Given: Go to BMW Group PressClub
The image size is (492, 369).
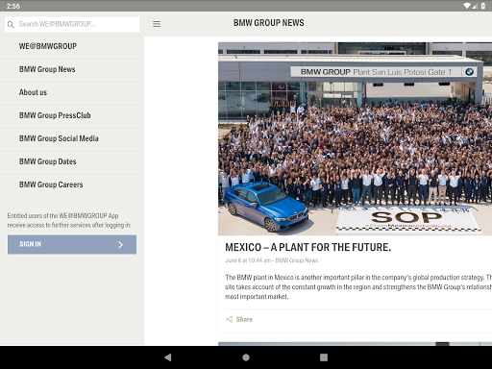Looking at the screenshot, I should point(72,115).
